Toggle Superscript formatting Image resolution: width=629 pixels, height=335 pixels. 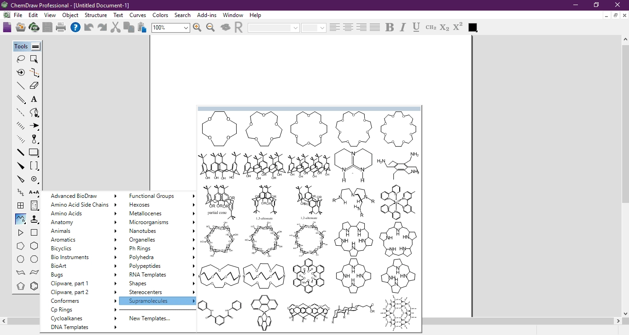tap(457, 28)
